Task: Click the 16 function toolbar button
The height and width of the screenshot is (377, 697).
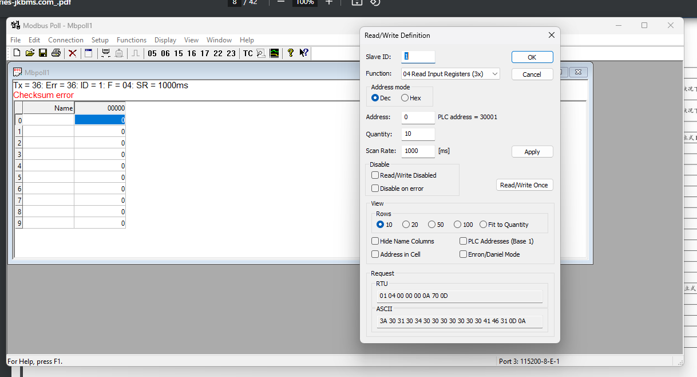Action: 192,53
